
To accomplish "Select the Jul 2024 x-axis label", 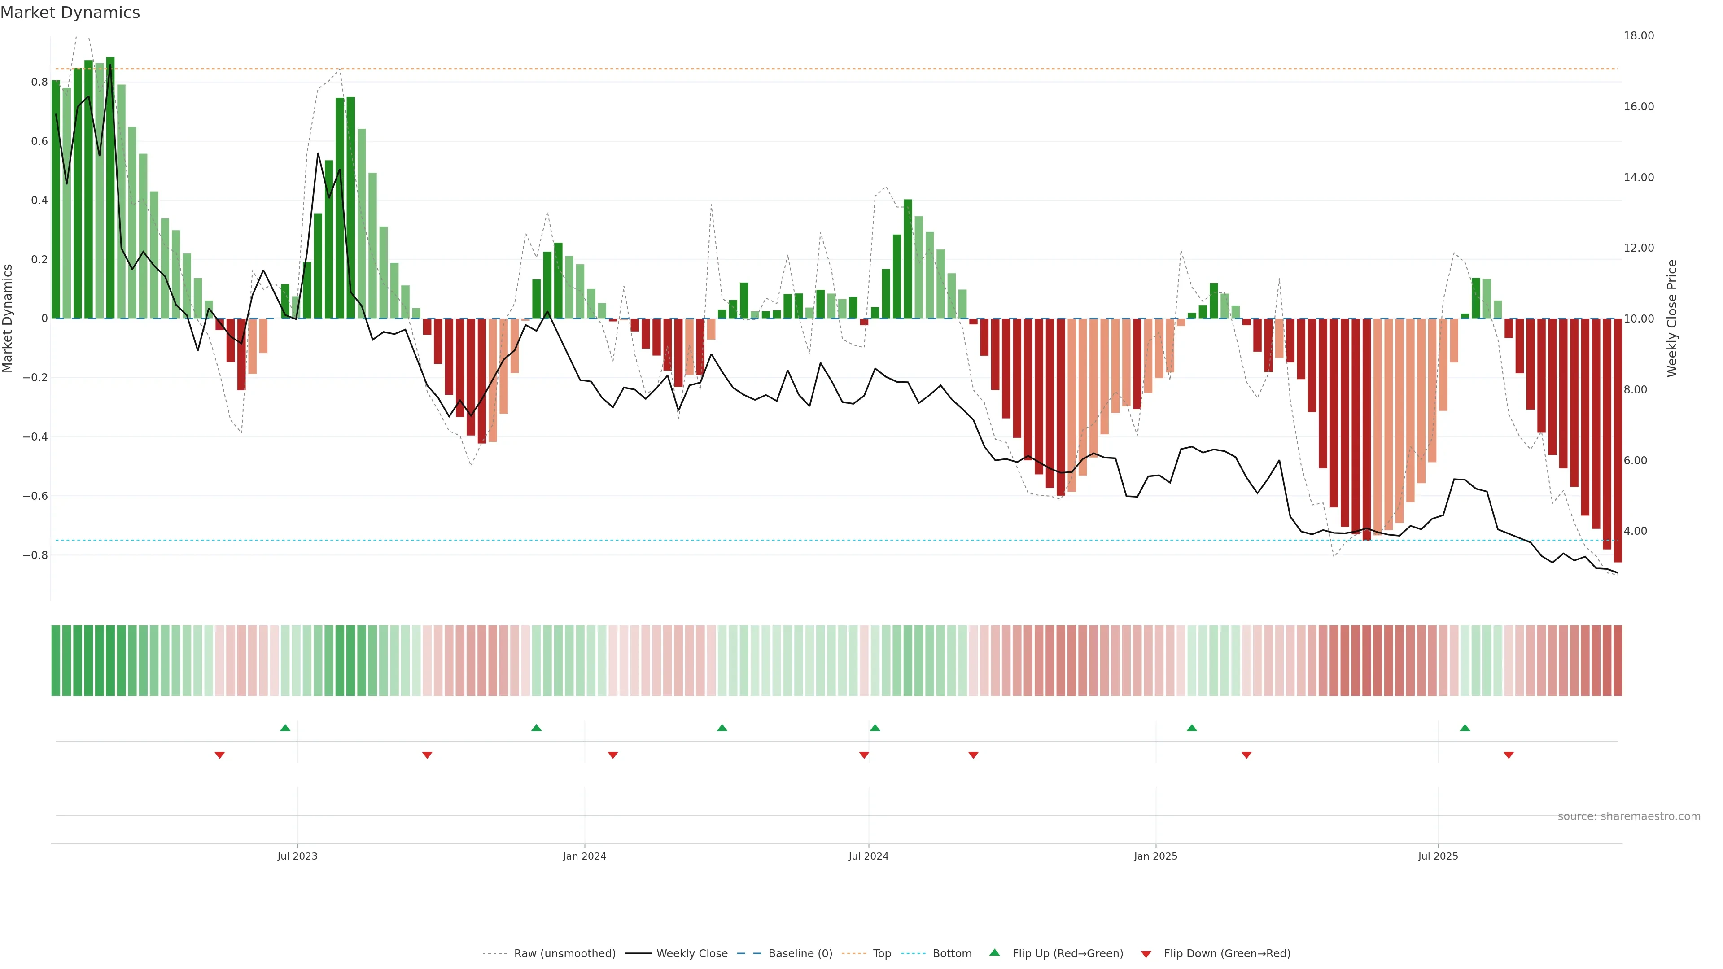I will [x=868, y=856].
